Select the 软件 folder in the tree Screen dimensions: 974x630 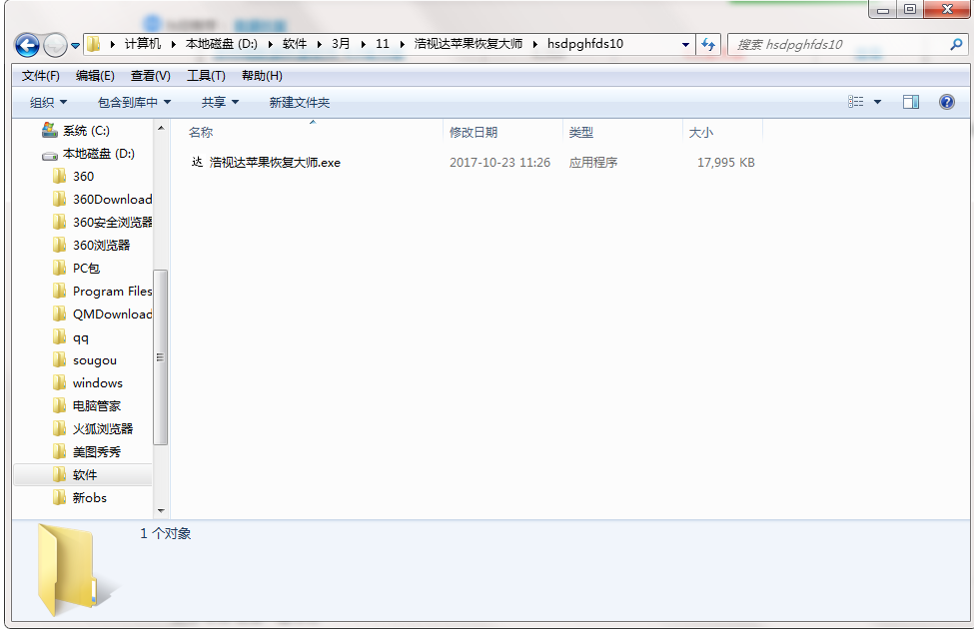[85, 475]
